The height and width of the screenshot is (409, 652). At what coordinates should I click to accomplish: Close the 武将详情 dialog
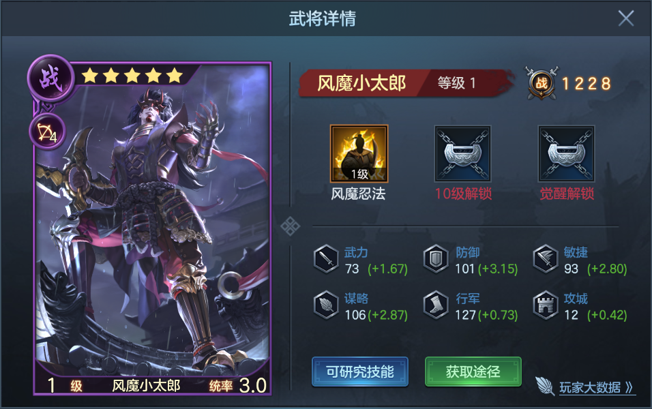coord(626,18)
